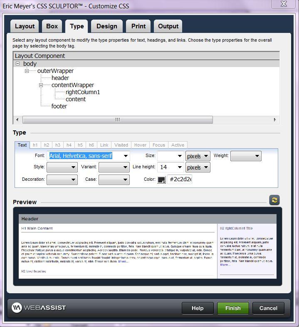Open the Weight dropdown
Viewport: 299px width, 327px height.
pyautogui.click(x=246, y=156)
